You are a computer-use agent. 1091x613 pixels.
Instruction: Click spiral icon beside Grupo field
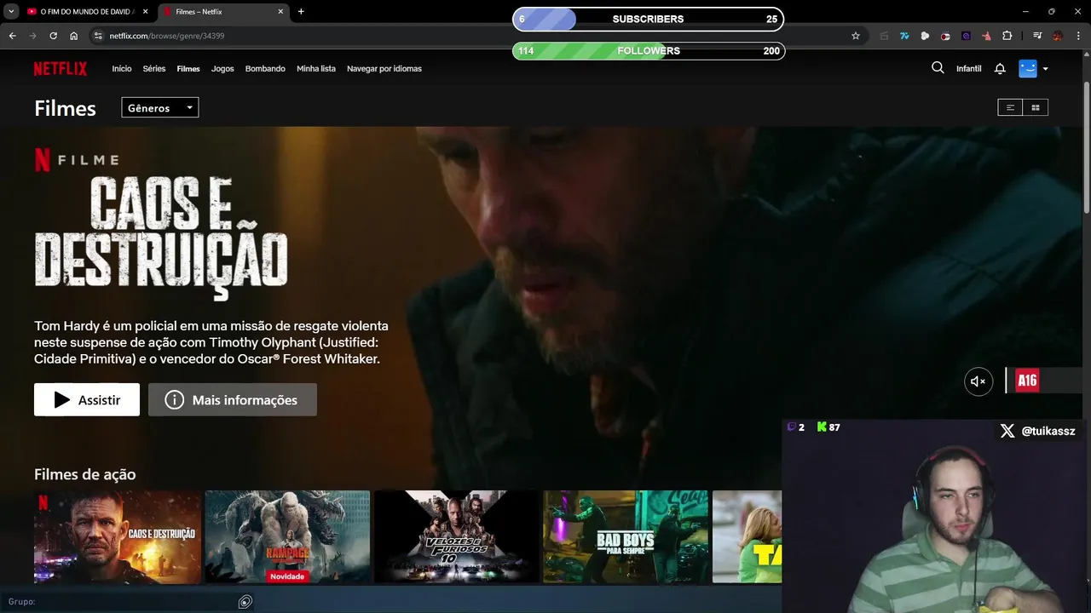245,602
